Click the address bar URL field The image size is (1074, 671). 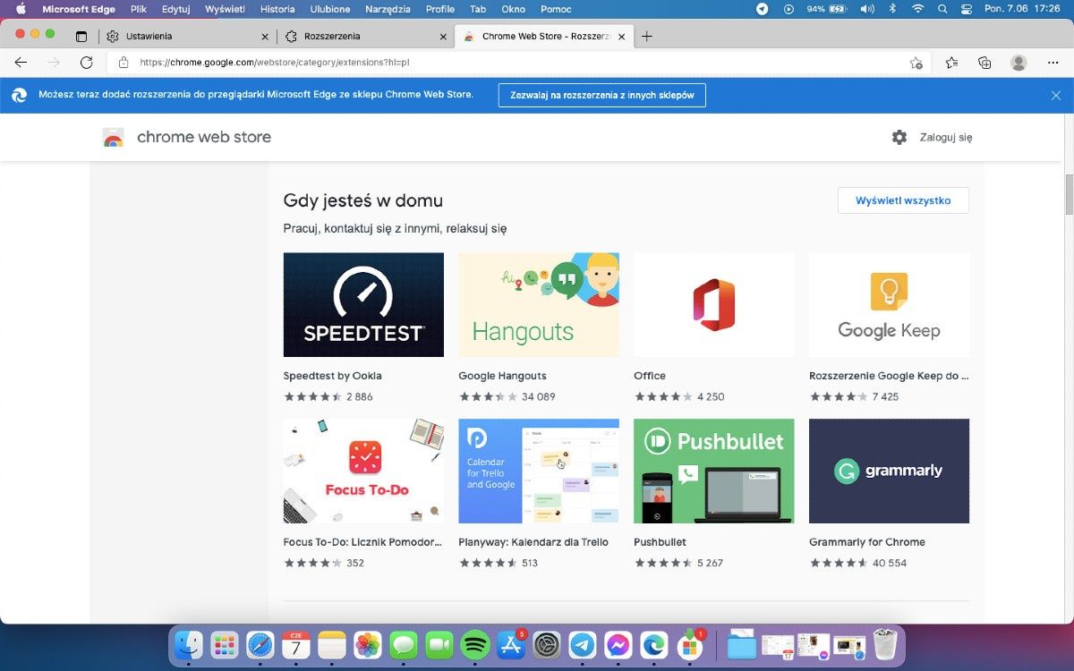[x=519, y=63]
